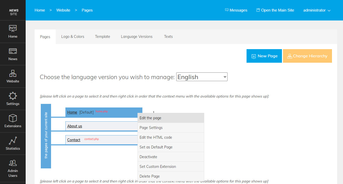Open the News section from the sidebar

point(13,54)
